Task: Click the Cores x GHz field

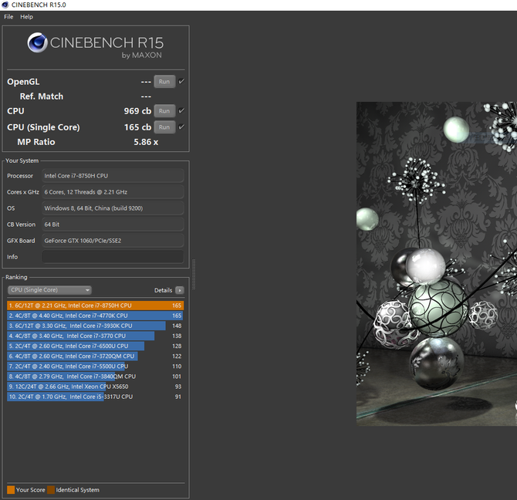Action: [113, 192]
